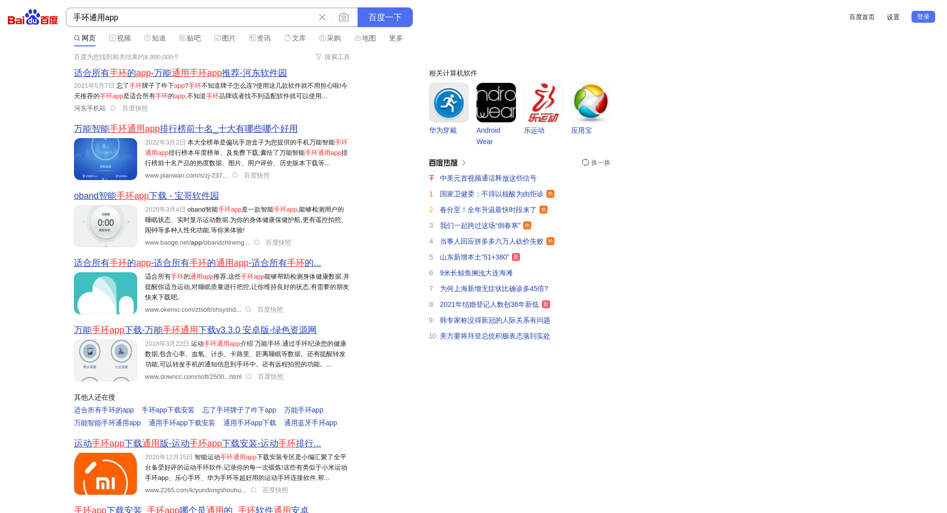Open the Android Wear app icon
The height and width of the screenshot is (513, 947).
tap(496, 103)
